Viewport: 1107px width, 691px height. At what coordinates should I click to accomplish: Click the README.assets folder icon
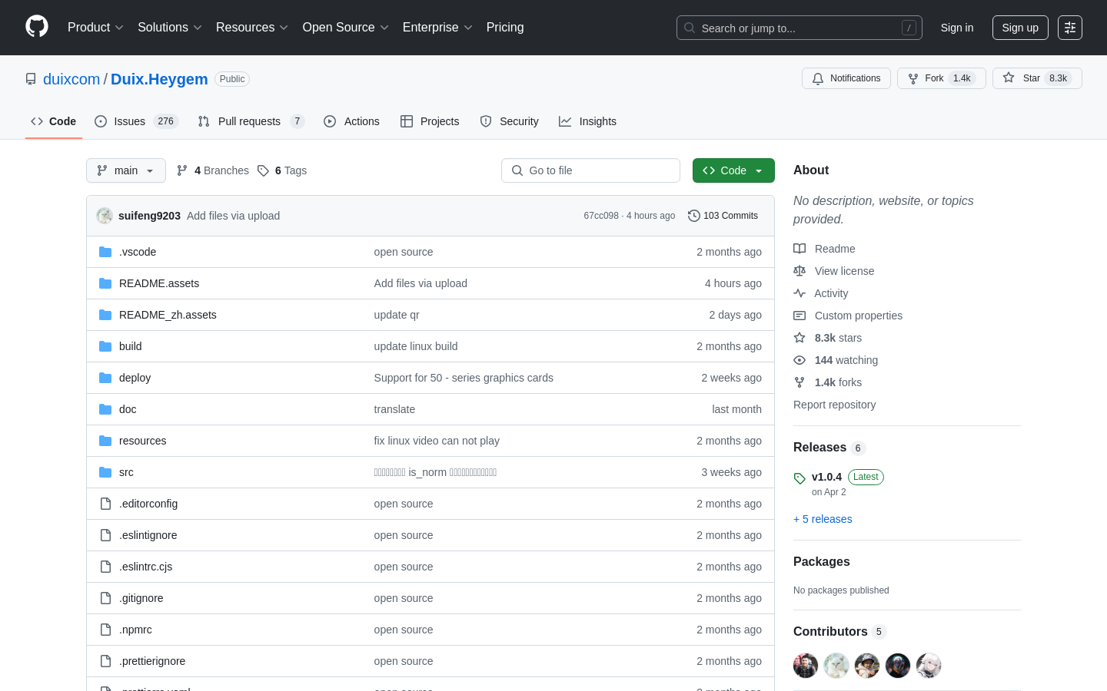coord(105,283)
